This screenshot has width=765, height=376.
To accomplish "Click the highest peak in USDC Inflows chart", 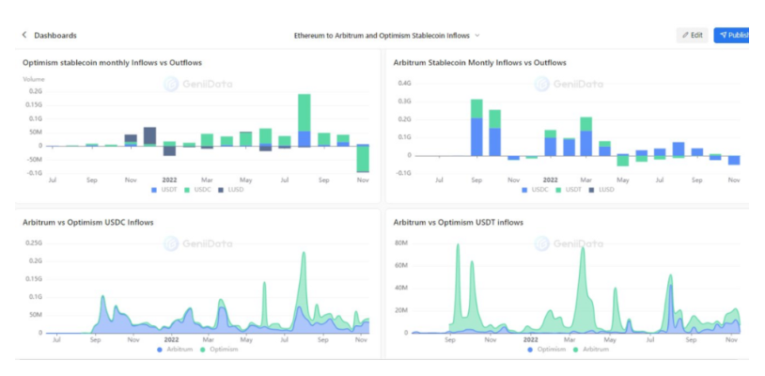I will point(304,254).
